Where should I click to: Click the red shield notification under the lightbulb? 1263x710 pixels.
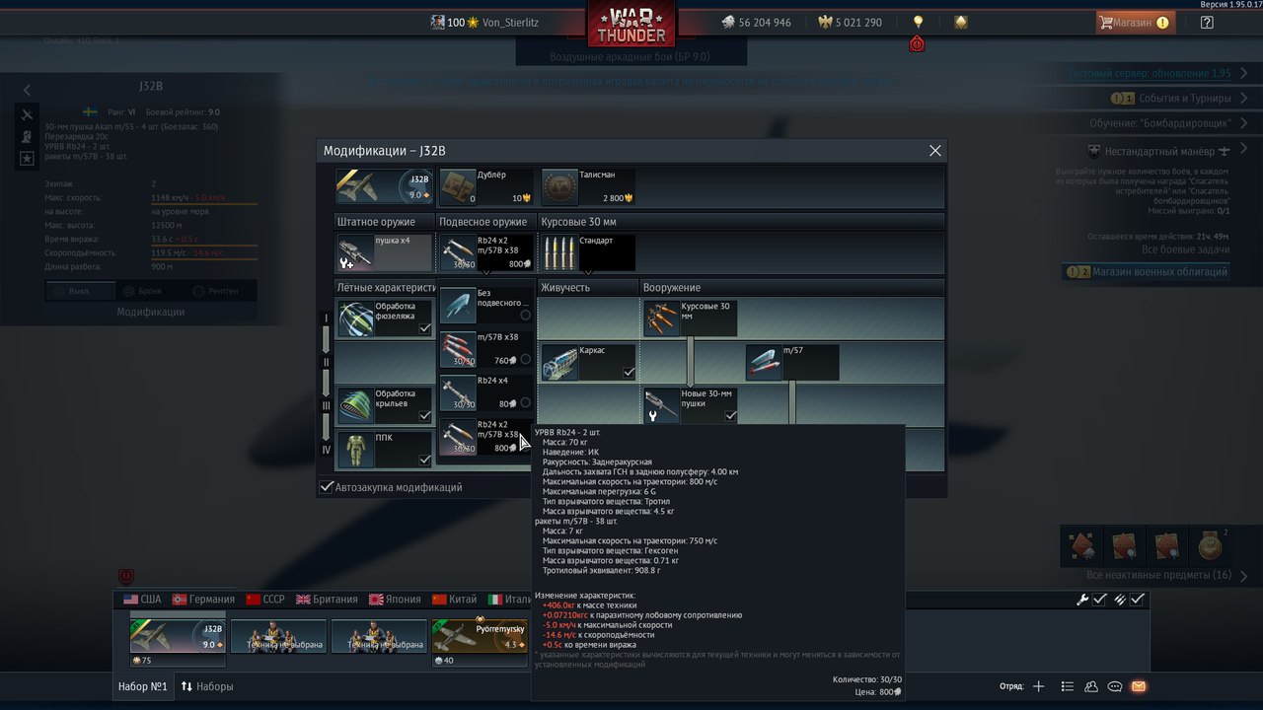pos(918,44)
